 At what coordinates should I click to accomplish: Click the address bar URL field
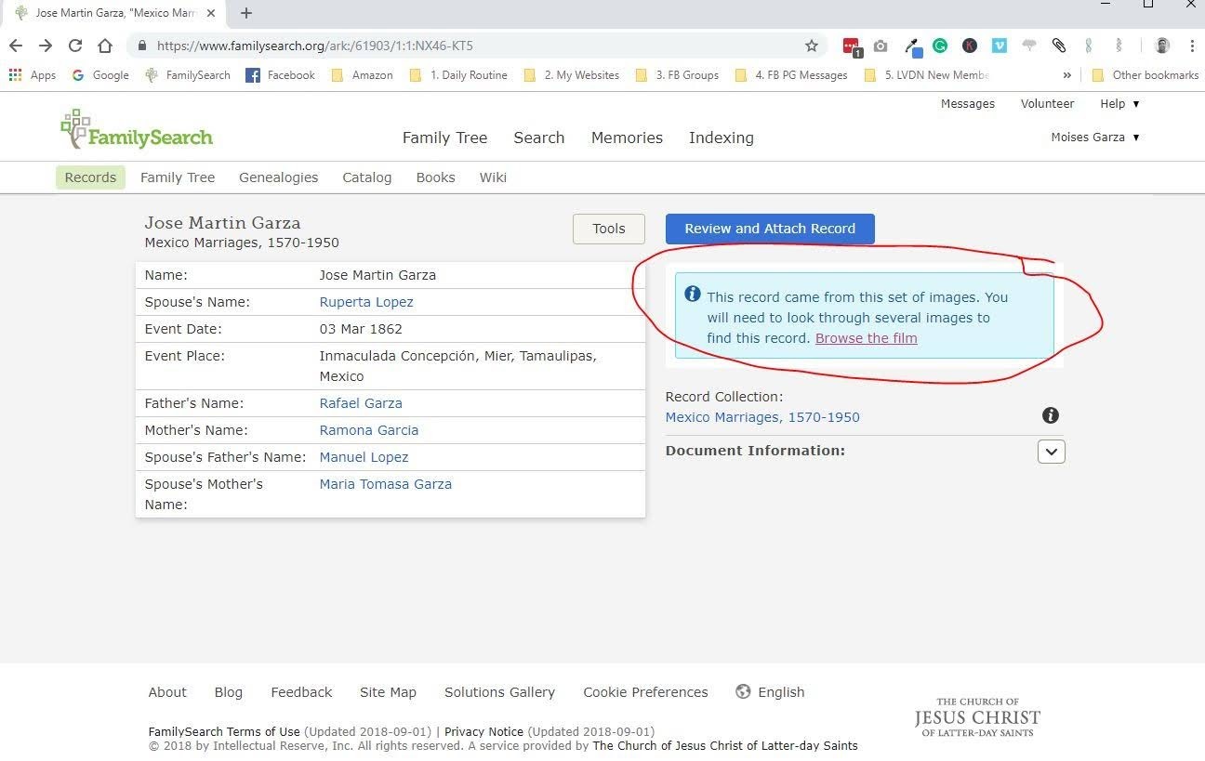(x=474, y=46)
